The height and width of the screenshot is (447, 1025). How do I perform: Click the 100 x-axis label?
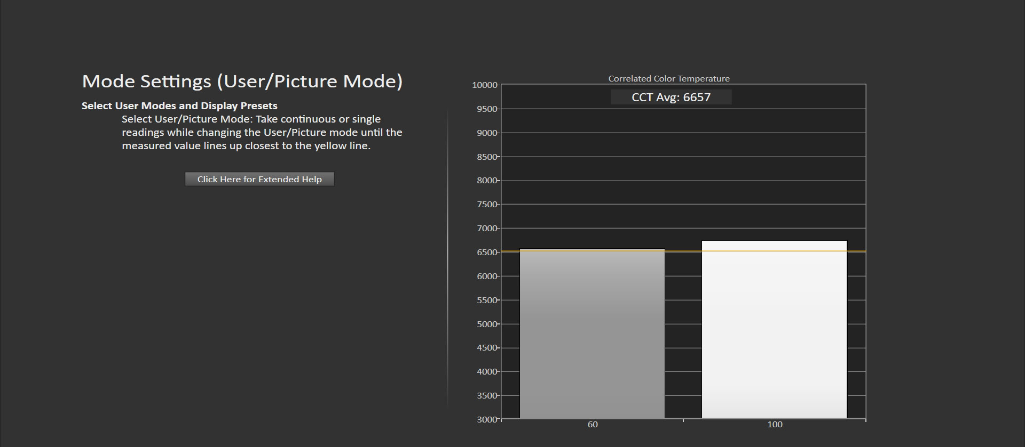(775, 425)
